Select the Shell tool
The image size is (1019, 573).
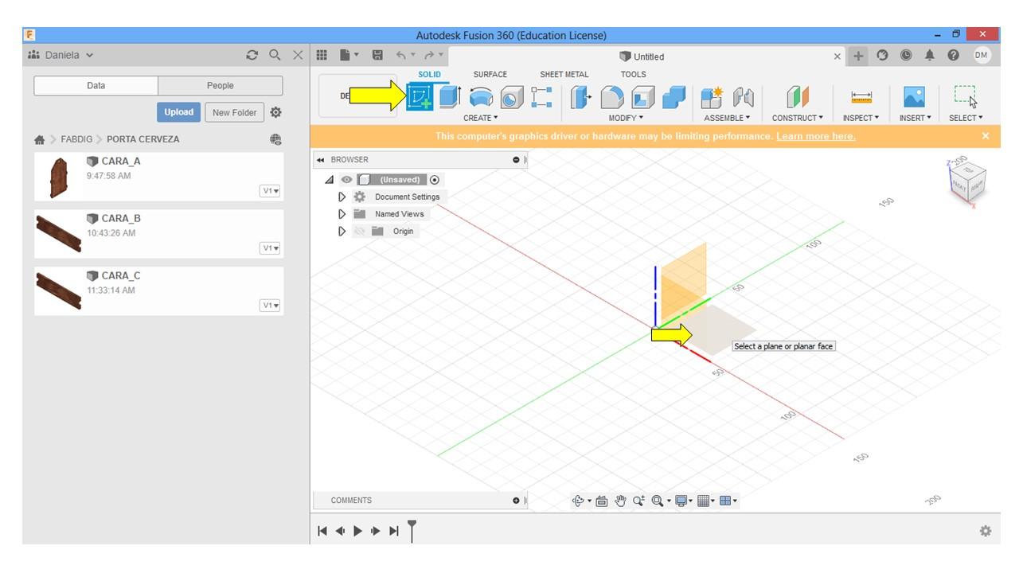[x=642, y=97]
